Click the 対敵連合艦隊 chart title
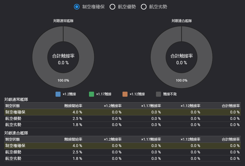 point(182,21)
